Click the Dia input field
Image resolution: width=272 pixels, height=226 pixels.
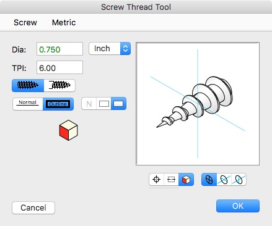(59, 49)
